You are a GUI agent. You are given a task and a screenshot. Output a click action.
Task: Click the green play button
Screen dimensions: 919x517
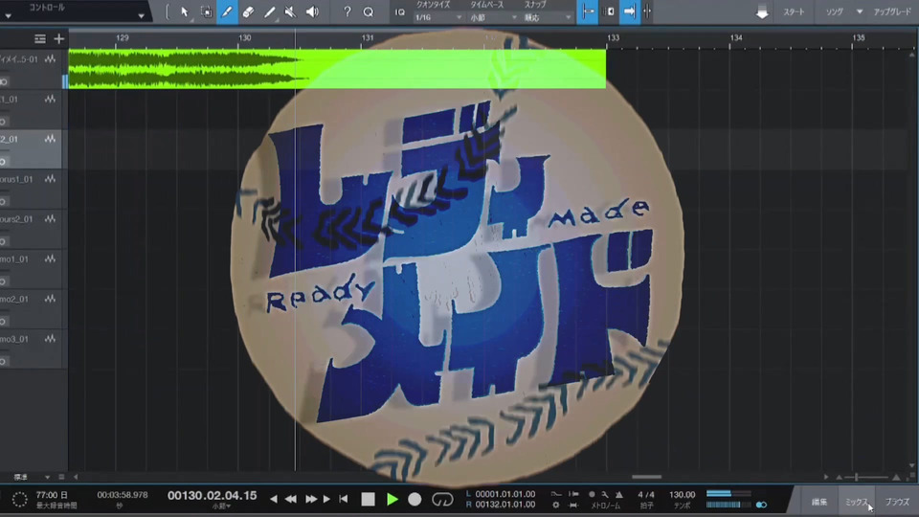[392, 500]
